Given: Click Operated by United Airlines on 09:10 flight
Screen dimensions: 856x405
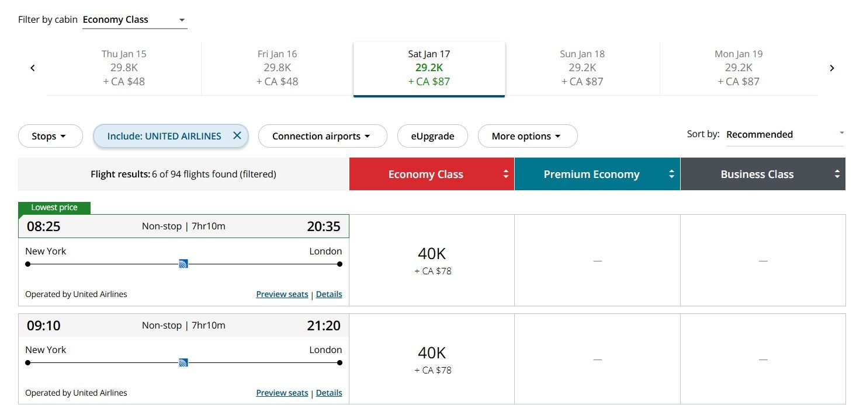Looking at the screenshot, I should (76, 393).
